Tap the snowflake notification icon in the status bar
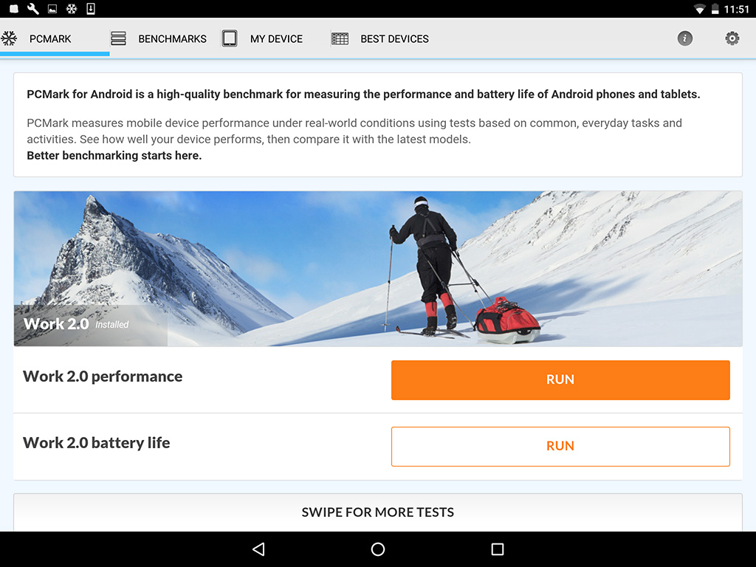 (x=72, y=9)
